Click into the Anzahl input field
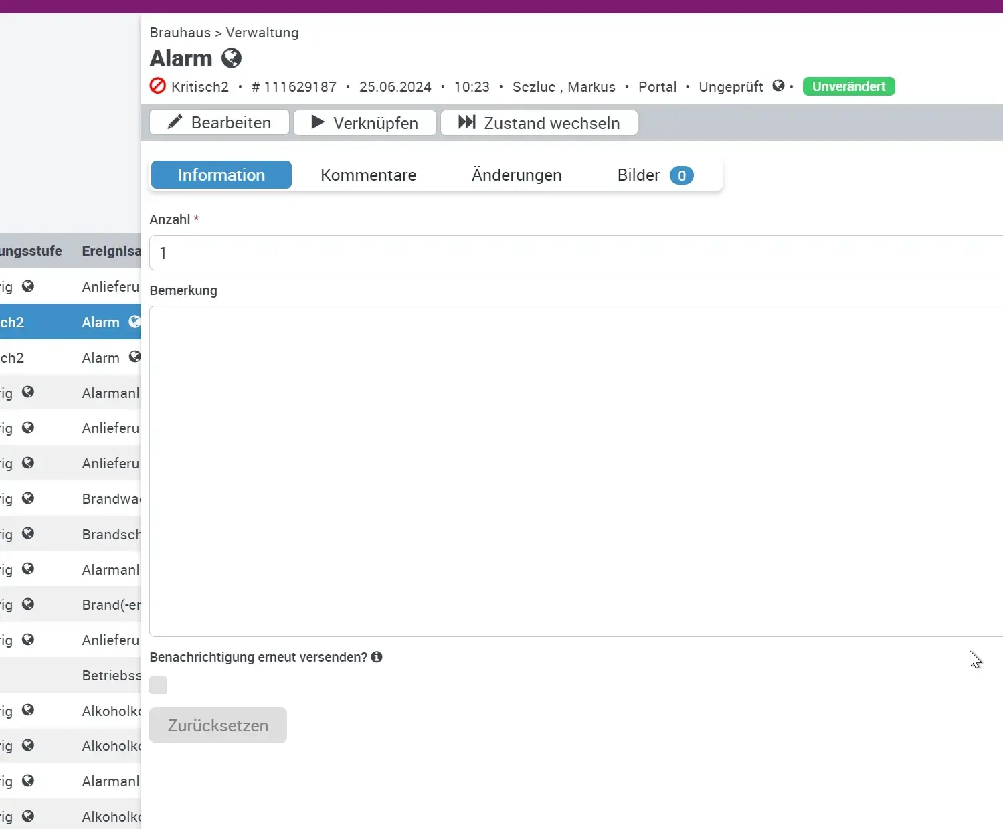 [575, 253]
